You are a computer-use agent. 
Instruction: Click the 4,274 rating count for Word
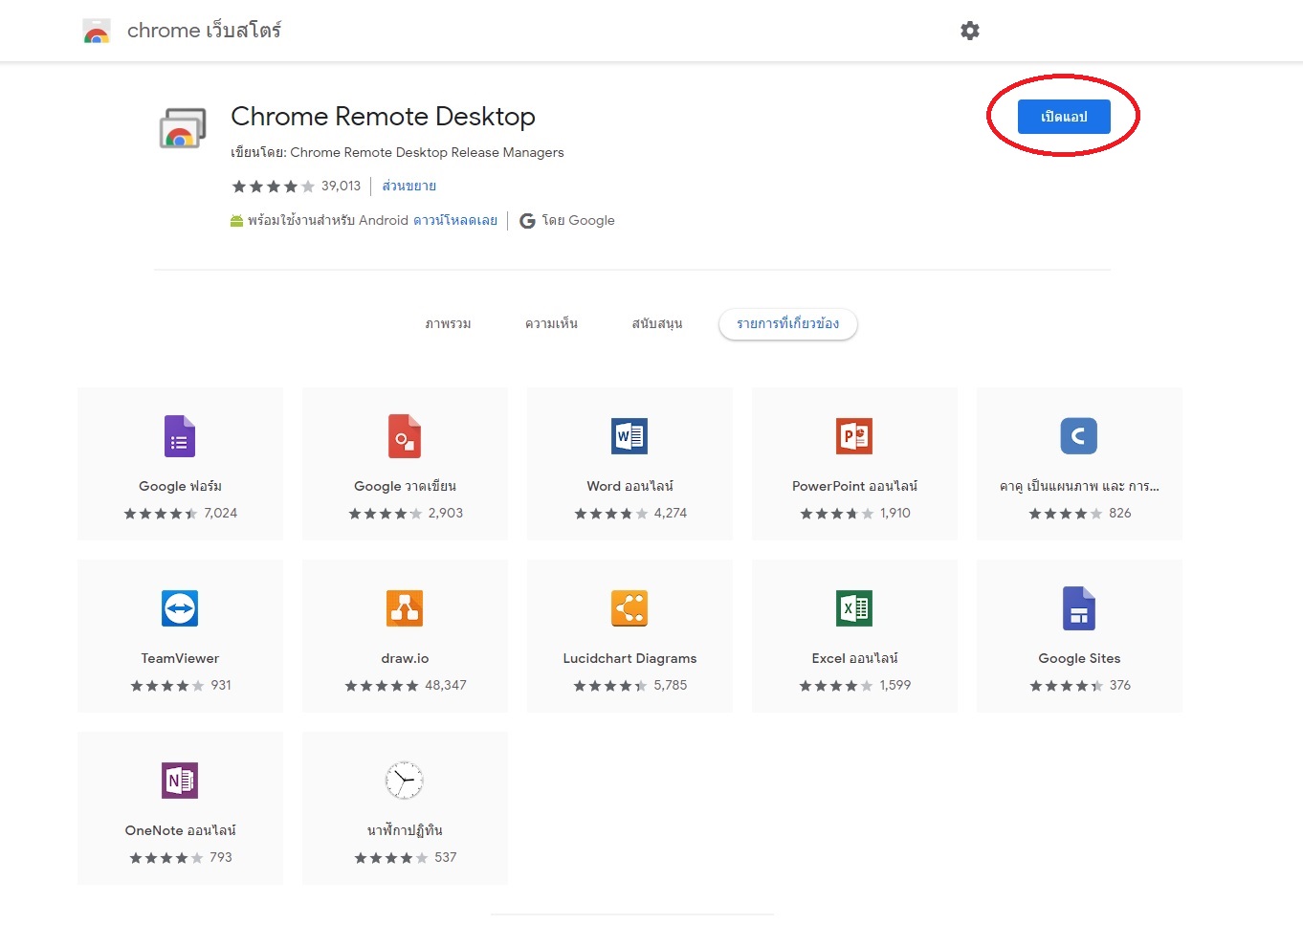point(671,514)
